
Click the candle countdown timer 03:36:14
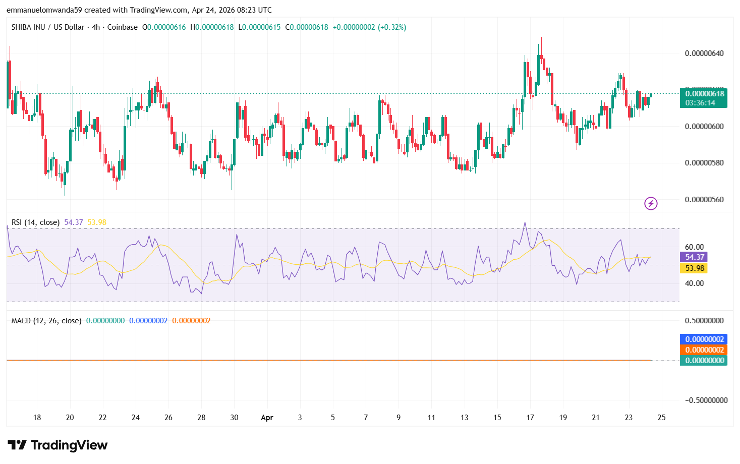click(x=700, y=103)
